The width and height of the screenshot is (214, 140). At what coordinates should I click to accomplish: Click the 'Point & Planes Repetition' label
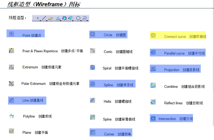(40, 51)
